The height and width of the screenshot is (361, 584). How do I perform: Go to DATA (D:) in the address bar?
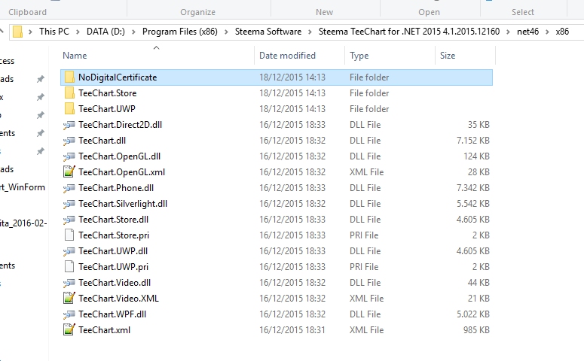click(x=105, y=32)
